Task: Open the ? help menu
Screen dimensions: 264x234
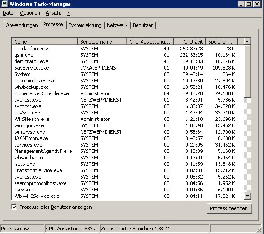Action: pyautogui.click(x=68, y=13)
